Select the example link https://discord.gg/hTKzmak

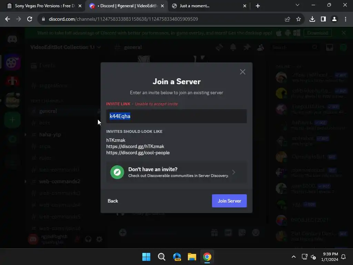click(135, 146)
